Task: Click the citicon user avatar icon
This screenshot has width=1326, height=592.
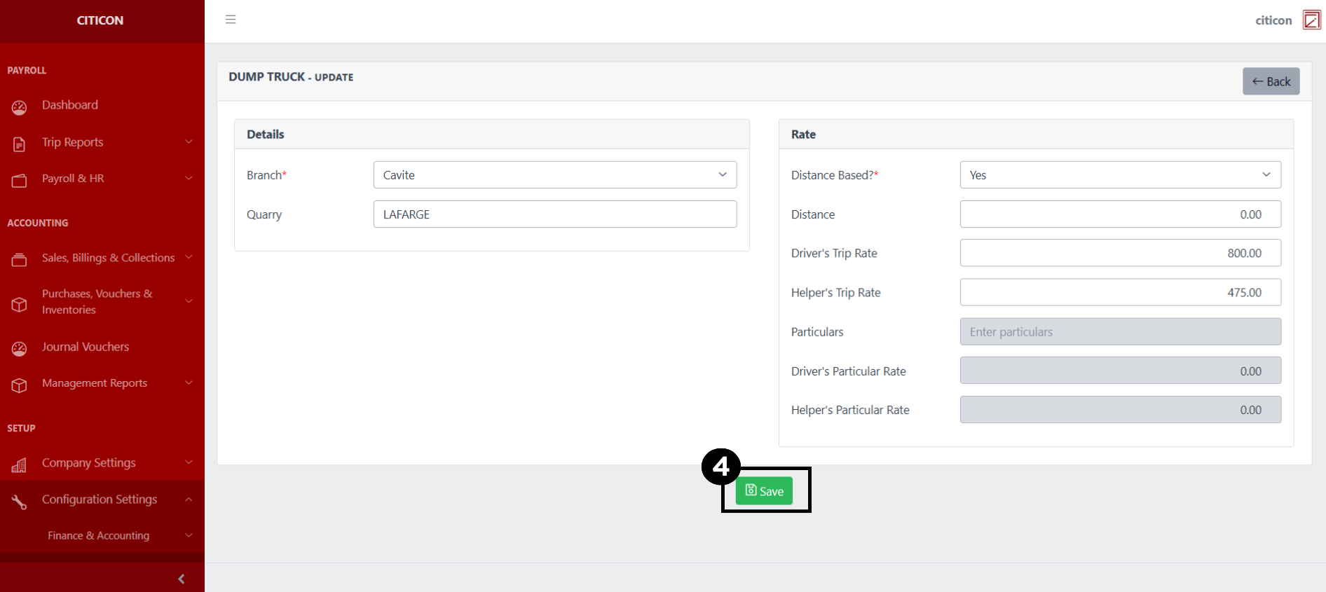Action: 1311,20
